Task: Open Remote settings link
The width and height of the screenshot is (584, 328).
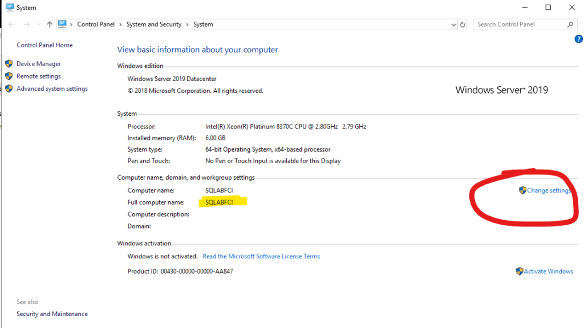Action: (39, 76)
